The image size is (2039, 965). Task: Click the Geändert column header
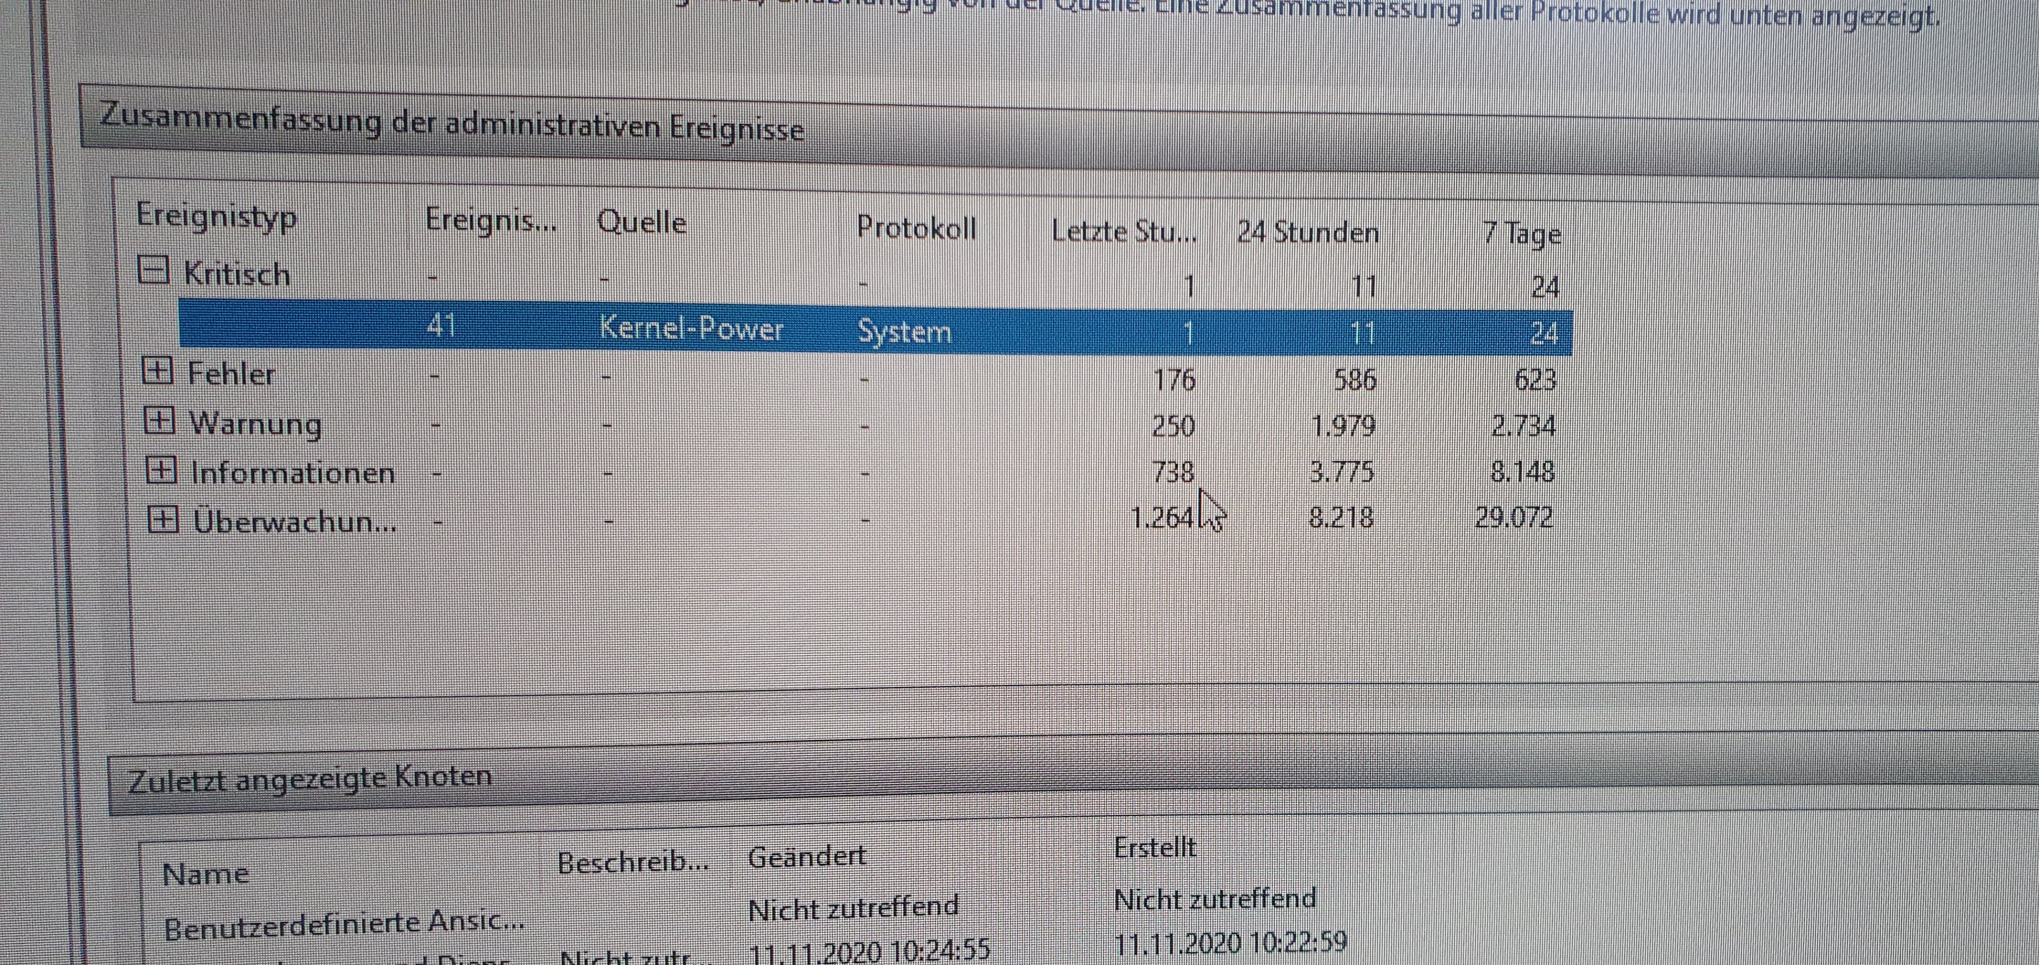click(806, 857)
